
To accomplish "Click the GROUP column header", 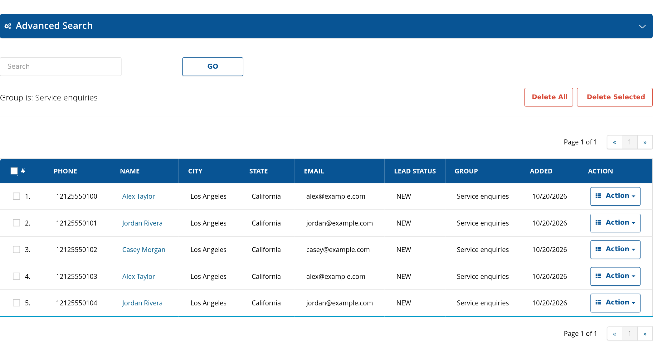I will [x=466, y=171].
